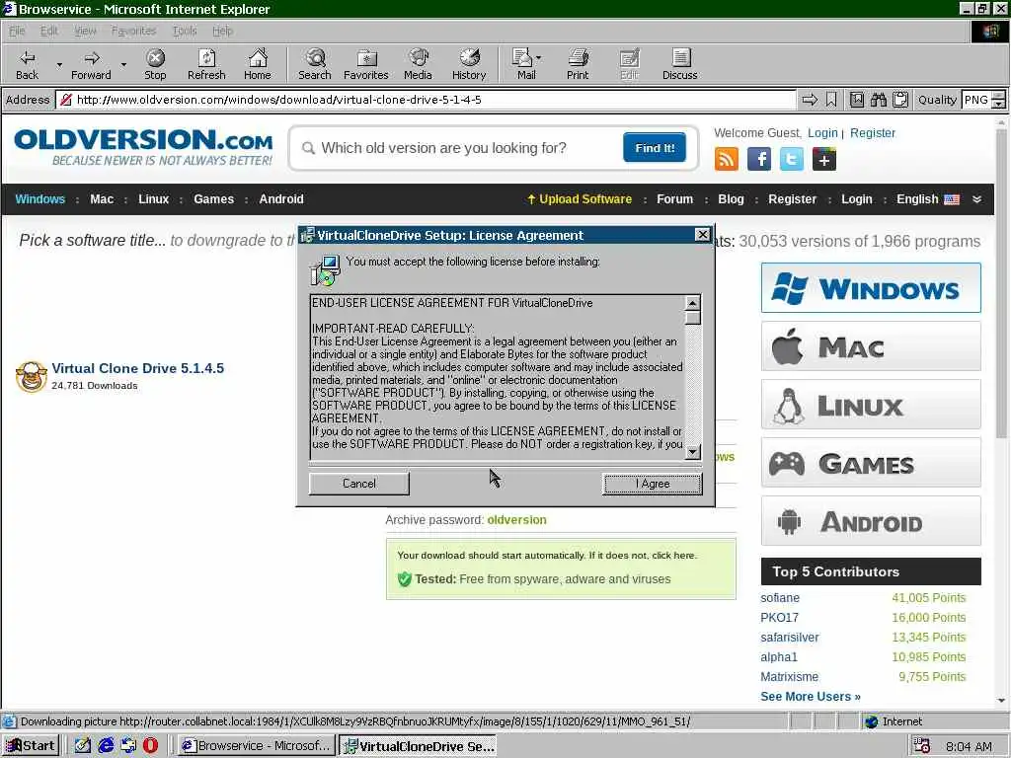The width and height of the screenshot is (1011, 758).
Task: Click the Games sidebar category button
Action: (x=871, y=463)
